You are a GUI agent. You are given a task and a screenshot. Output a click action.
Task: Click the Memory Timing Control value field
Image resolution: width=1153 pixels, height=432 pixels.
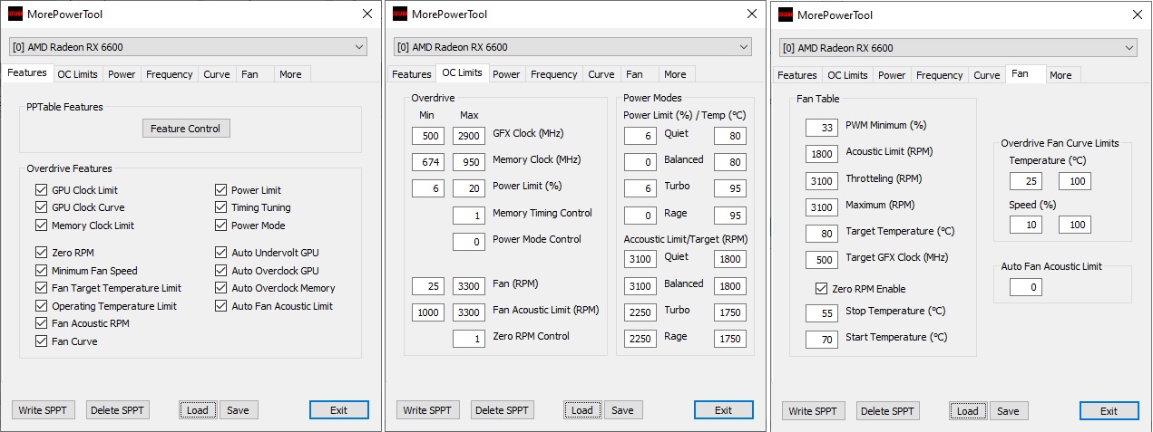point(469,216)
